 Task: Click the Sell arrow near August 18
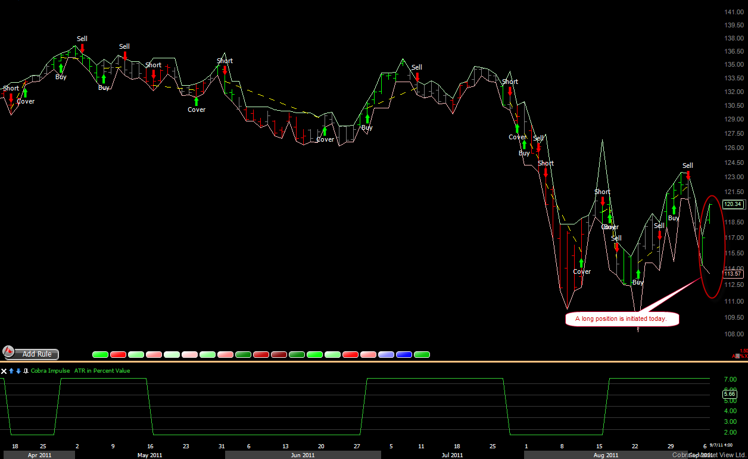pyautogui.click(x=616, y=247)
